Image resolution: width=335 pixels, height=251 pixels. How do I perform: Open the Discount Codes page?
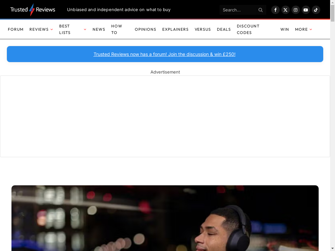click(248, 29)
